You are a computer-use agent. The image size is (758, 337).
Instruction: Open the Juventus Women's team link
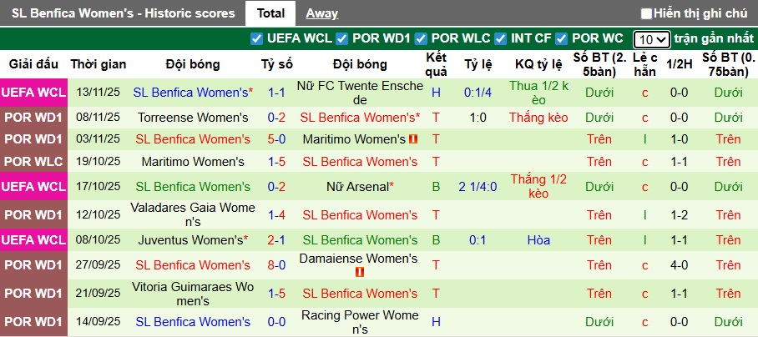pyautogui.click(x=191, y=240)
